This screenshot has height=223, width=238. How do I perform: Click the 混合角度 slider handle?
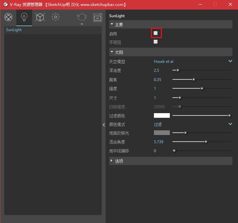pyautogui.click(x=206, y=142)
